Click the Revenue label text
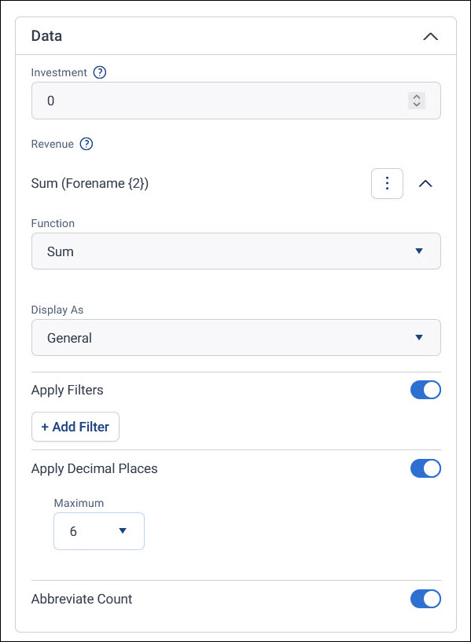The height and width of the screenshot is (642, 471). click(x=53, y=144)
